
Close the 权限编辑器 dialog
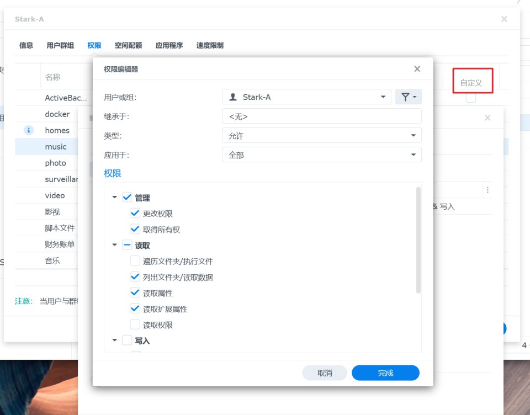(417, 69)
